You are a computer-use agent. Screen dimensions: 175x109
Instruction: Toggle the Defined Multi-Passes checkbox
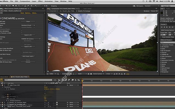coord(21,54)
